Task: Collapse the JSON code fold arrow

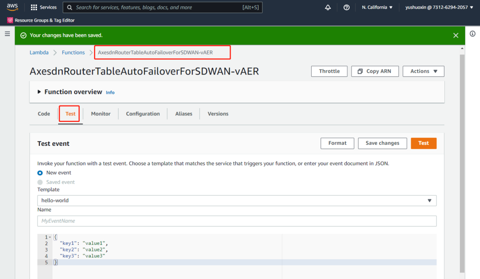Action: coord(50,237)
